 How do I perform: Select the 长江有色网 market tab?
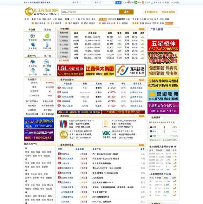tap(64, 60)
